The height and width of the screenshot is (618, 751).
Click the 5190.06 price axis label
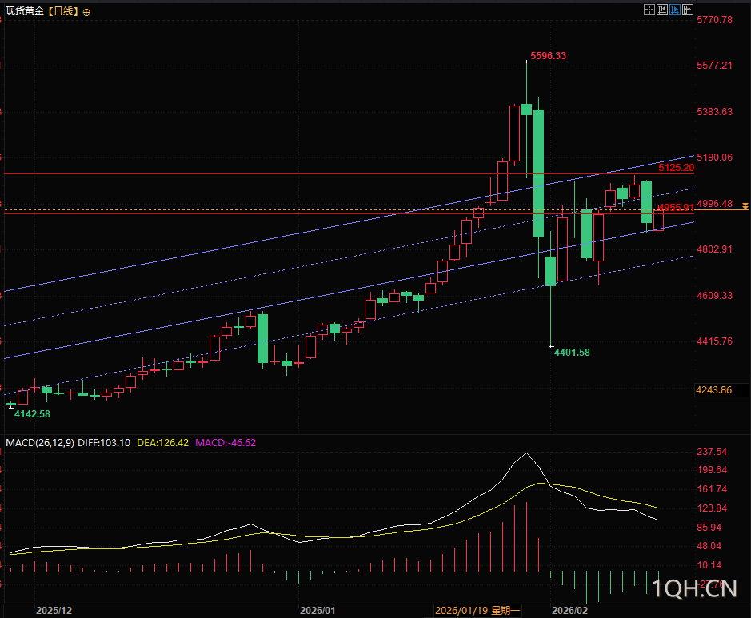click(714, 157)
